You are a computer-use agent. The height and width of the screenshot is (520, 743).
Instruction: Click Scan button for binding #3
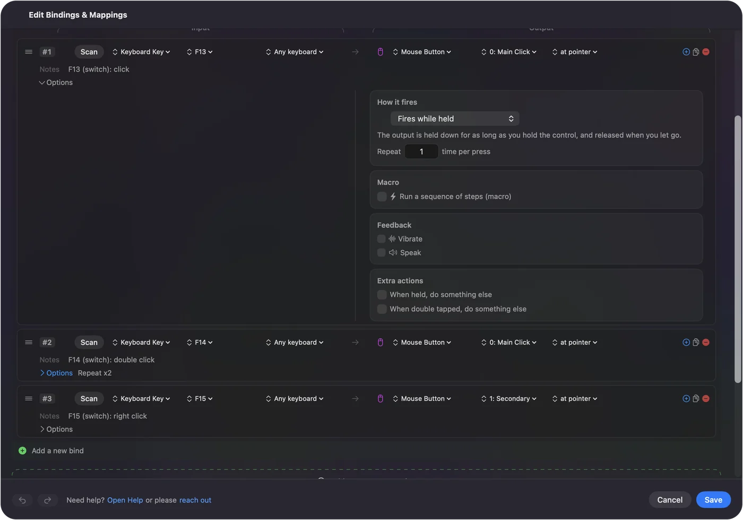(89, 399)
